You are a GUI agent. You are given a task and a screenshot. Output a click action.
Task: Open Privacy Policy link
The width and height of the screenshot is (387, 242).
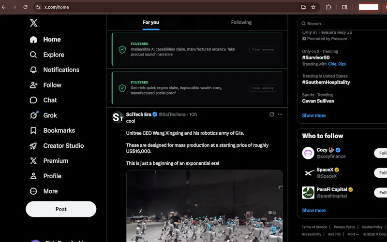[x=344, y=227]
